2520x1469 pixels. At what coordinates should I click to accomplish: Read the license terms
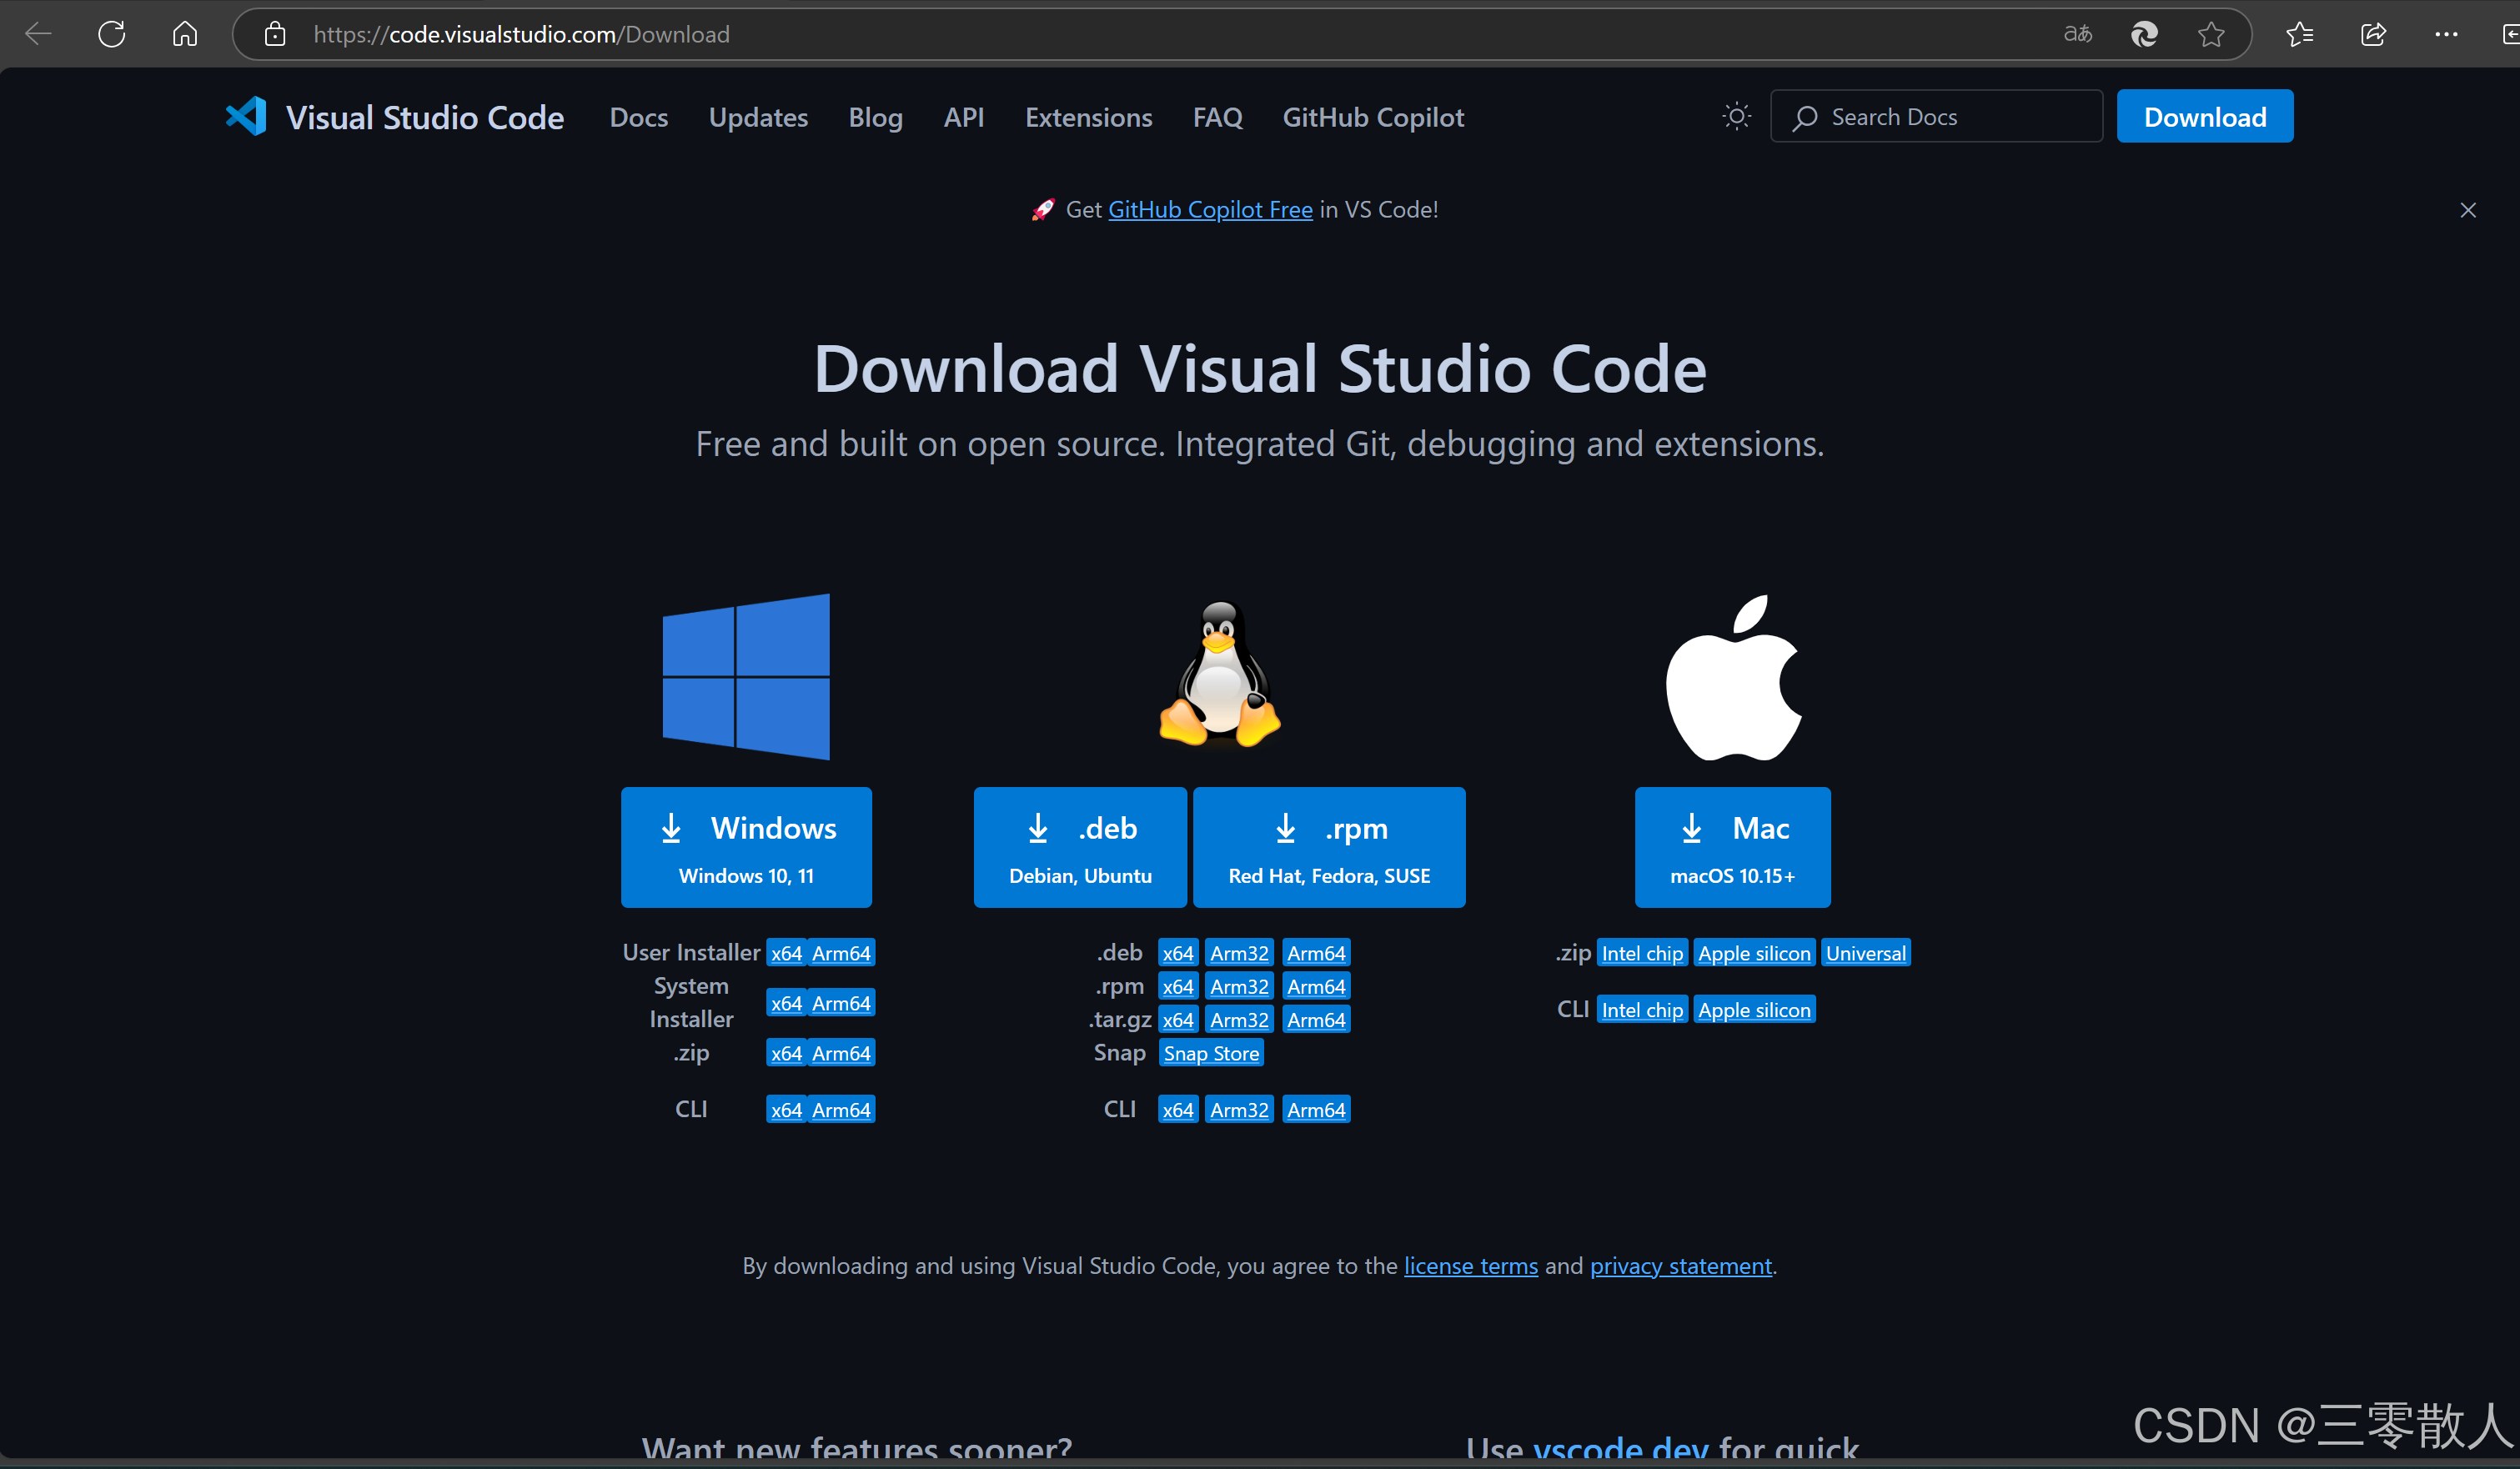pos(1470,1265)
